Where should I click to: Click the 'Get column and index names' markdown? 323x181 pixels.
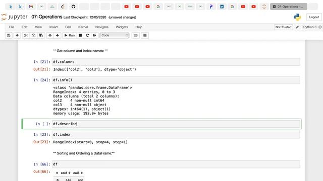[x=80, y=51]
